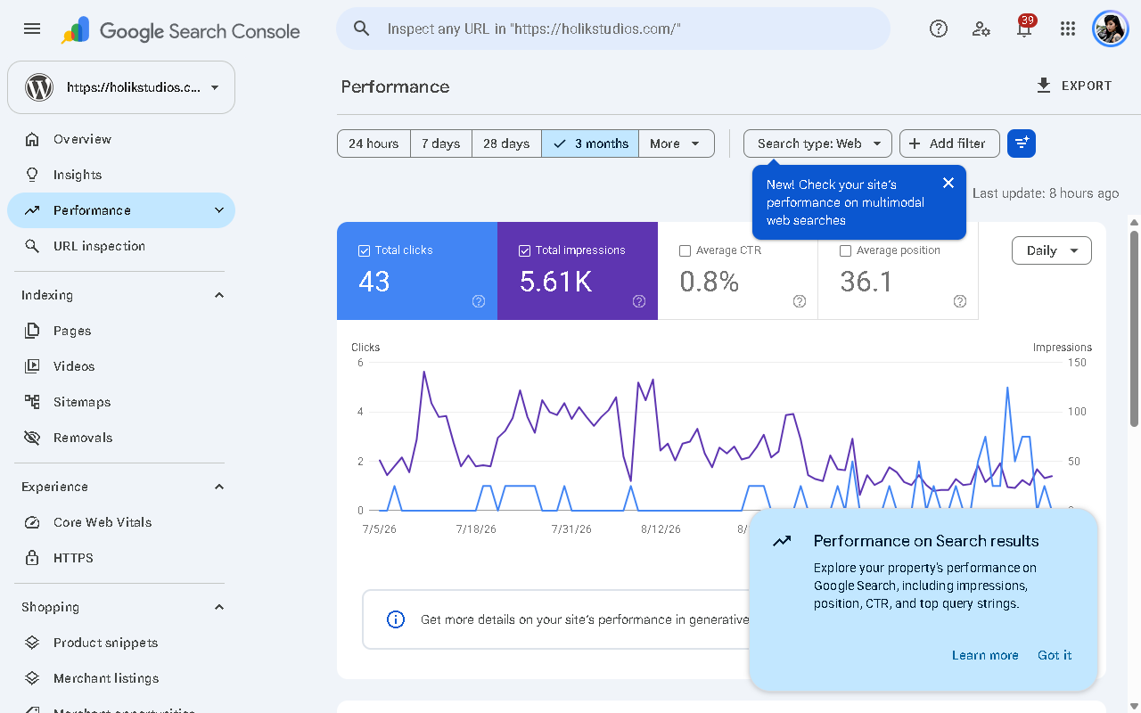Click the blue filter options icon button

coord(1022,143)
